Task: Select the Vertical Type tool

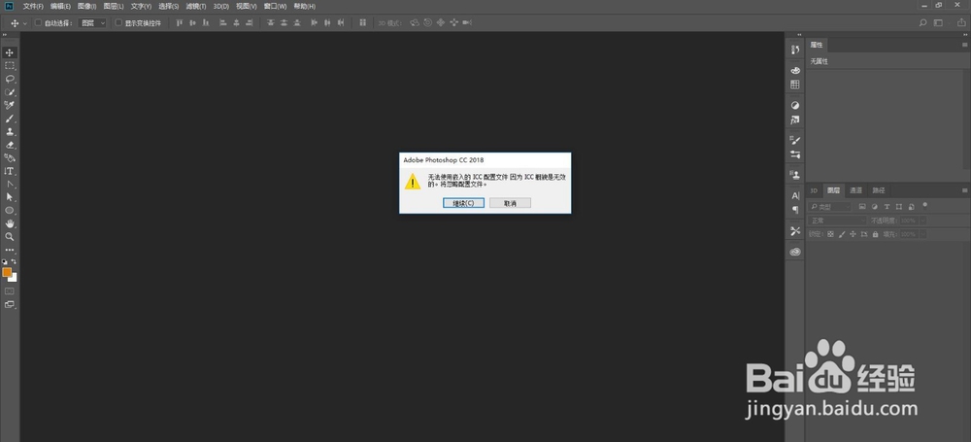Action: (10, 171)
